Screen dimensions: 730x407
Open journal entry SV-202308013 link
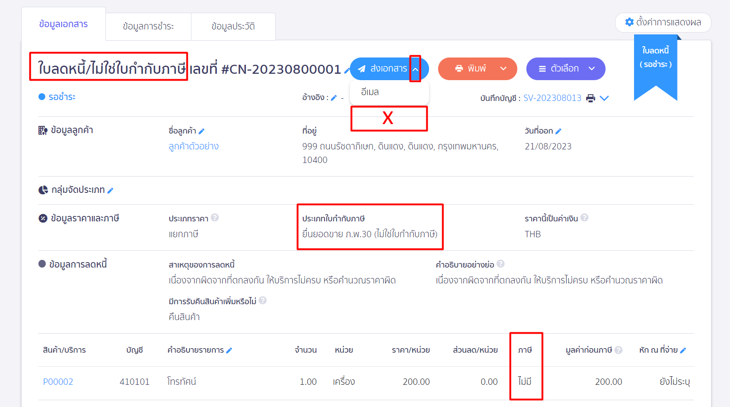click(552, 98)
